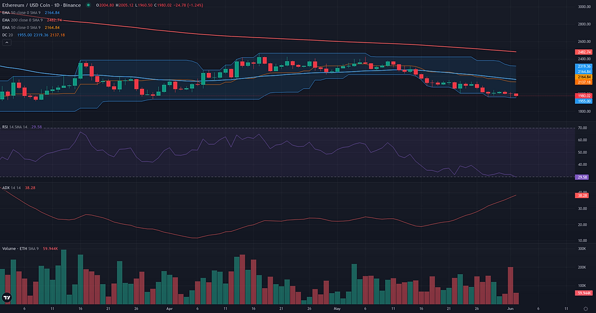Click the red 38.28 ADX axis label
This screenshot has width=596, height=313.
(x=583, y=195)
